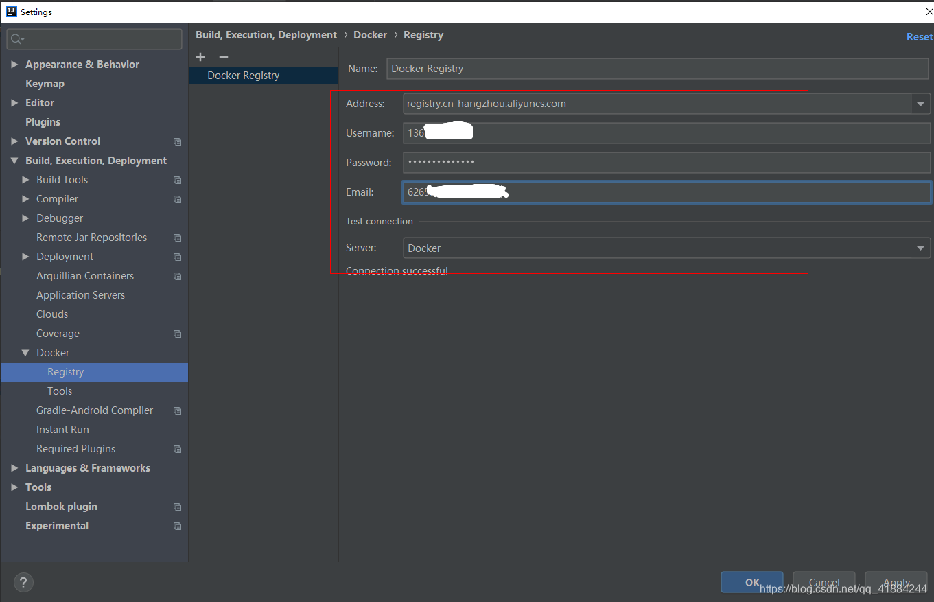Open Gradle-Android Compiler settings

point(95,410)
